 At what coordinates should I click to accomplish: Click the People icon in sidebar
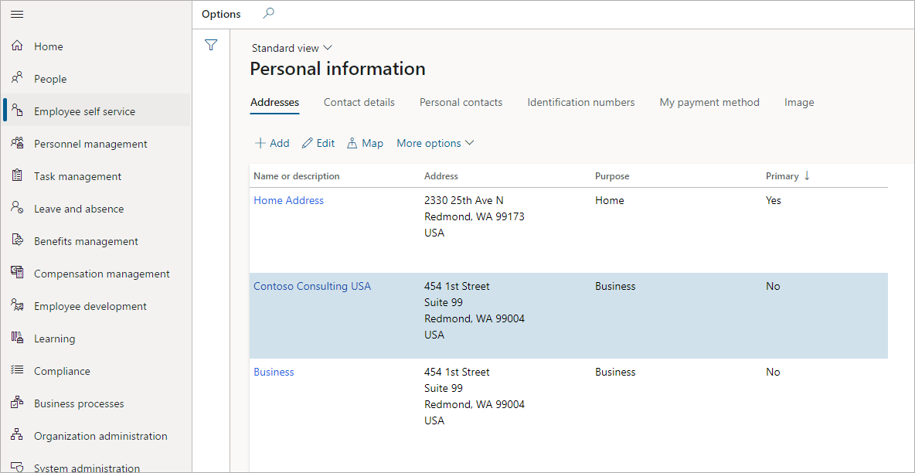coord(18,78)
